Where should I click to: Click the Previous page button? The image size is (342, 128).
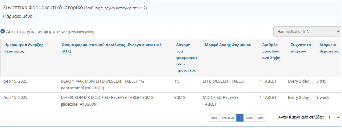(x=228, y=118)
